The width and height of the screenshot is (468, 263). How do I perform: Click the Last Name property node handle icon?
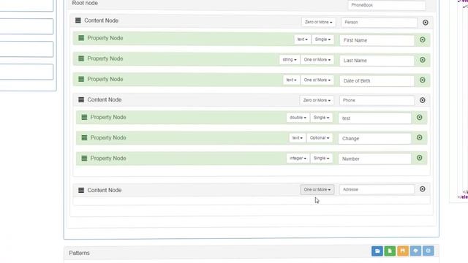pyautogui.click(x=81, y=58)
